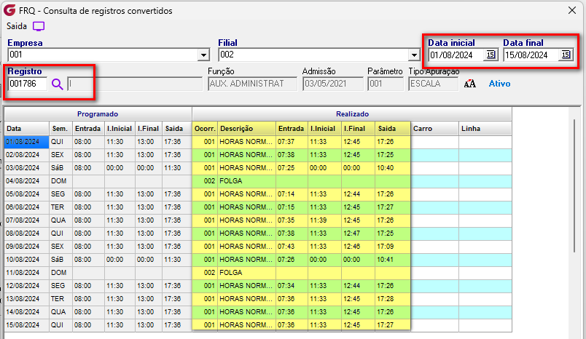This screenshot has height=339, width=586.
Task: Select the row dated 06/08/2024
Action: coord(258,207)
